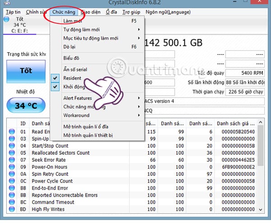Select the status circle for High Fly Writes

tap(12, 209)
